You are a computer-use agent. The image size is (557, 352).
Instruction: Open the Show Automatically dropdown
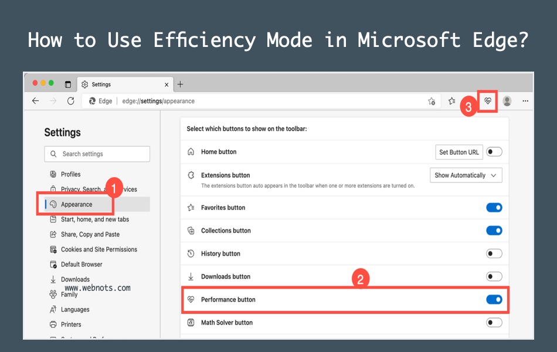[x=466, y=175]
